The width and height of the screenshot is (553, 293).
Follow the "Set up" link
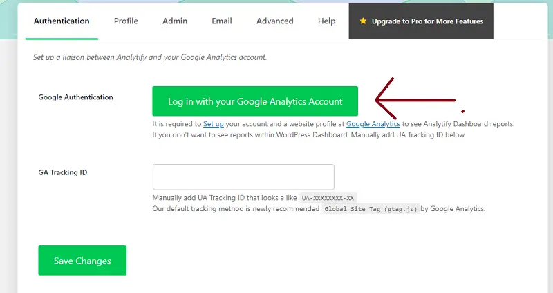click(213, 124)
